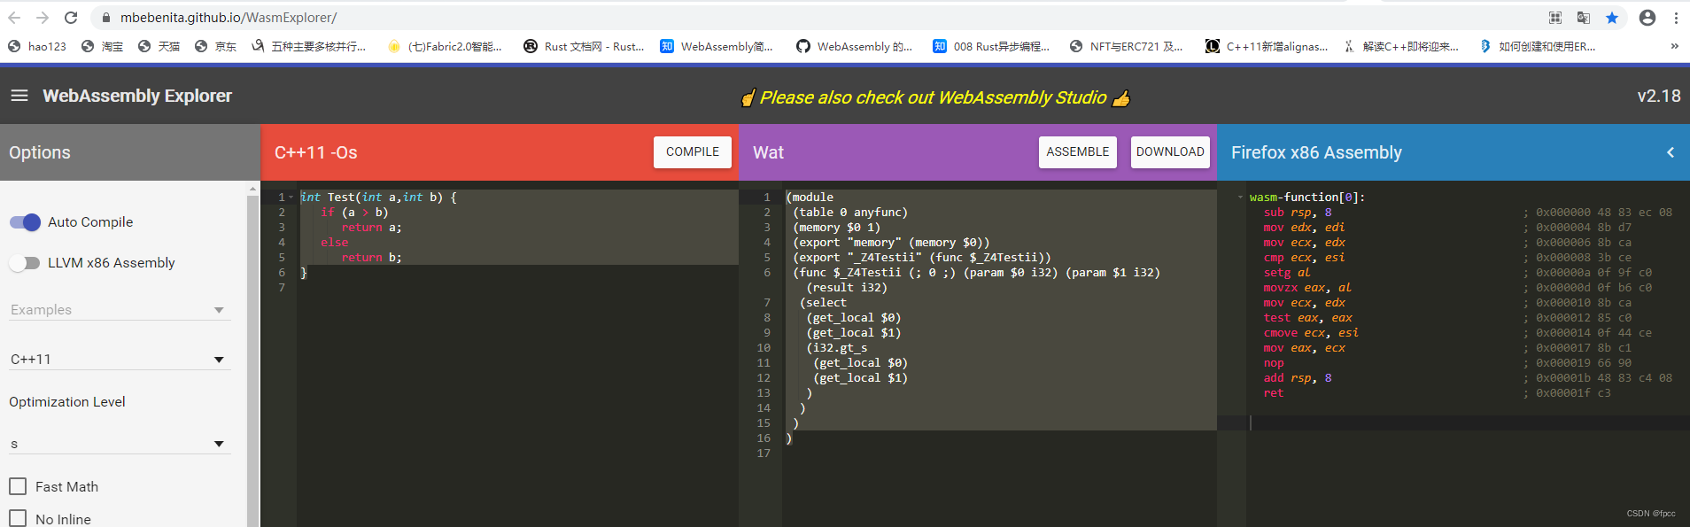Open the NFT与ERC721 bookmark

(x=1127, y=46)
